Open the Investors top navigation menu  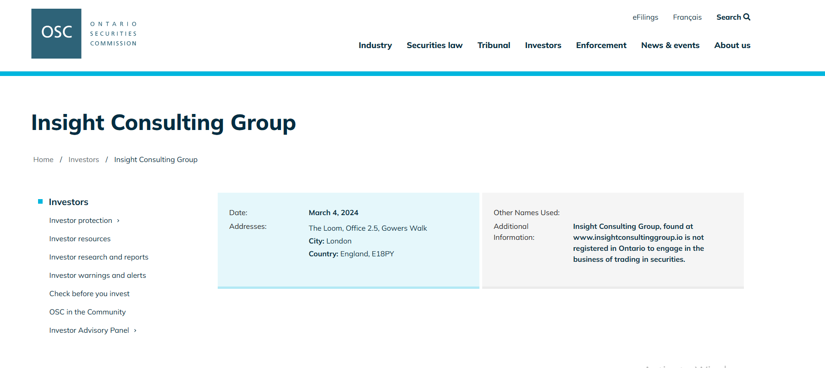point(543,45)
